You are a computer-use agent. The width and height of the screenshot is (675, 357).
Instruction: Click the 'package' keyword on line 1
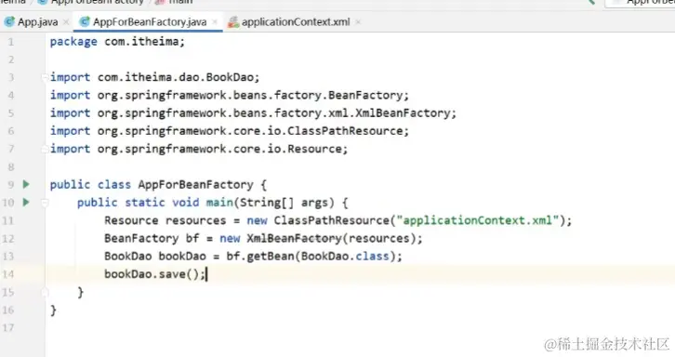(73, 41)
